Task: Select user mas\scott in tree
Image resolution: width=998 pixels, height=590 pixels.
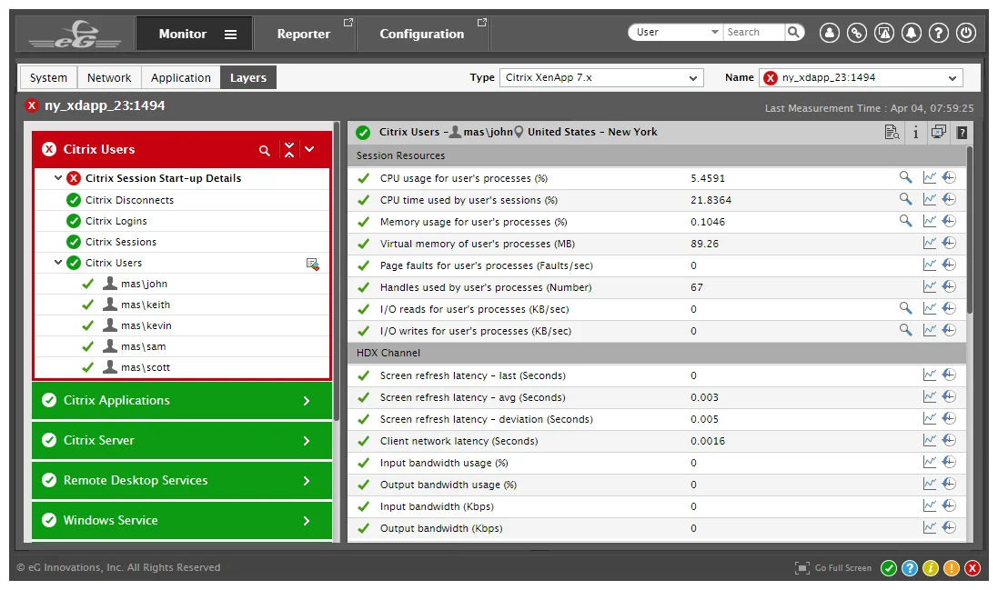Action: [146, 367]
